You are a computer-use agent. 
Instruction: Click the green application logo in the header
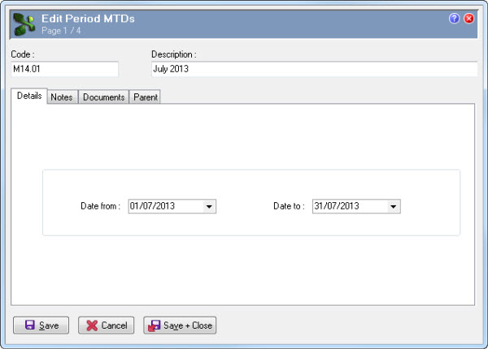point(24,24)
